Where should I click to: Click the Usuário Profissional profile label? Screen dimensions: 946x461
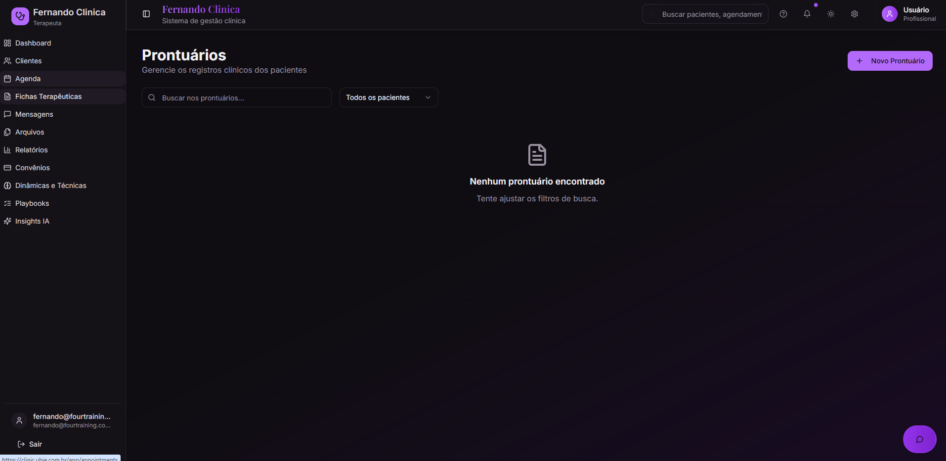click(919, 14)
